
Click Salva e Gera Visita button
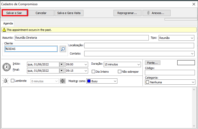(x=69, y=13)
